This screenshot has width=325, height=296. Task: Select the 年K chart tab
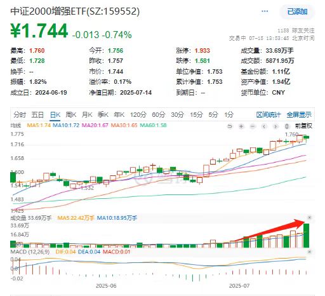119,115
